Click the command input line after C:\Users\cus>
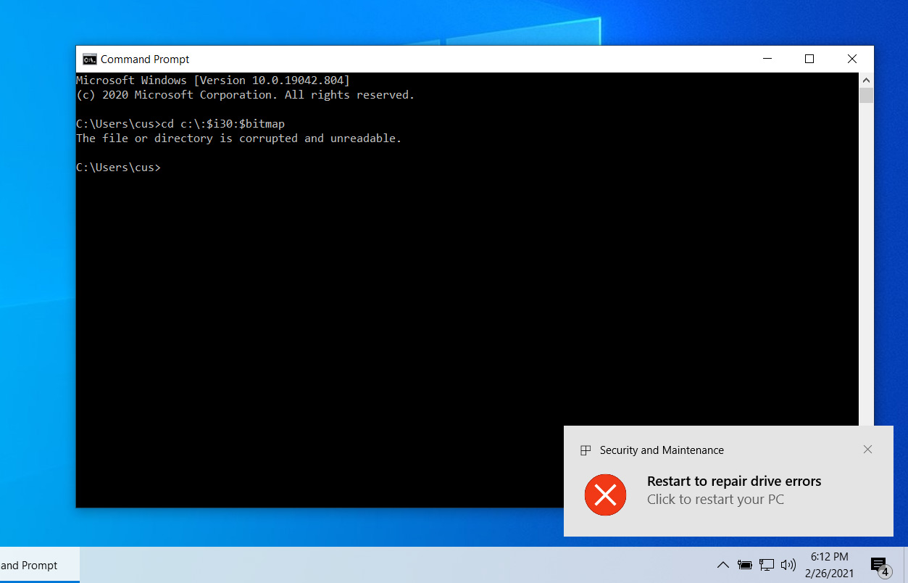908x583 pixels. [170, 167]
